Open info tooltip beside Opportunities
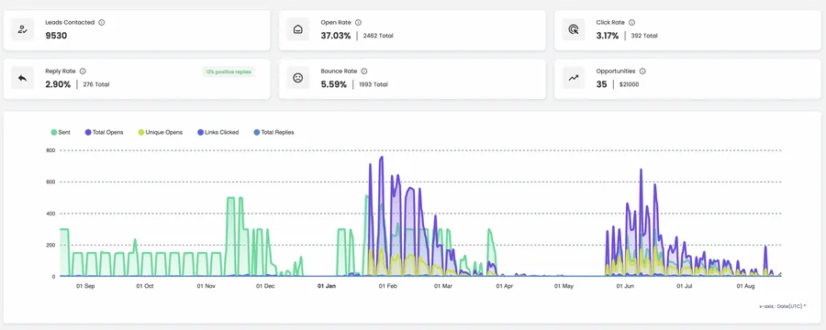 (642, 71)
